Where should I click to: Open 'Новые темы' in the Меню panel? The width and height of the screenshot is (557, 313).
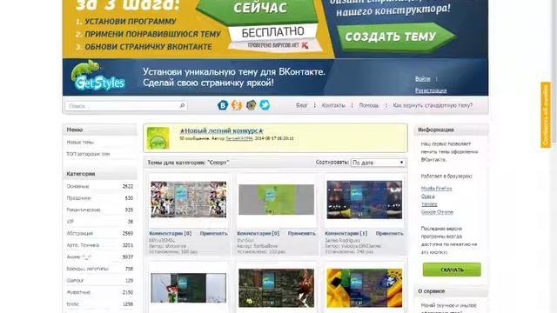(80, 143)
